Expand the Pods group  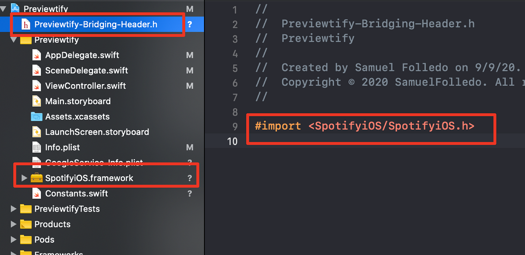tap(13, 239)
